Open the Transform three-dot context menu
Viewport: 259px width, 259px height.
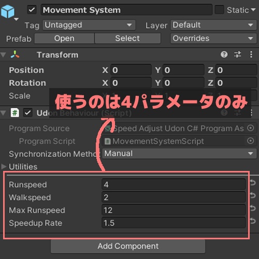(251, 54)
